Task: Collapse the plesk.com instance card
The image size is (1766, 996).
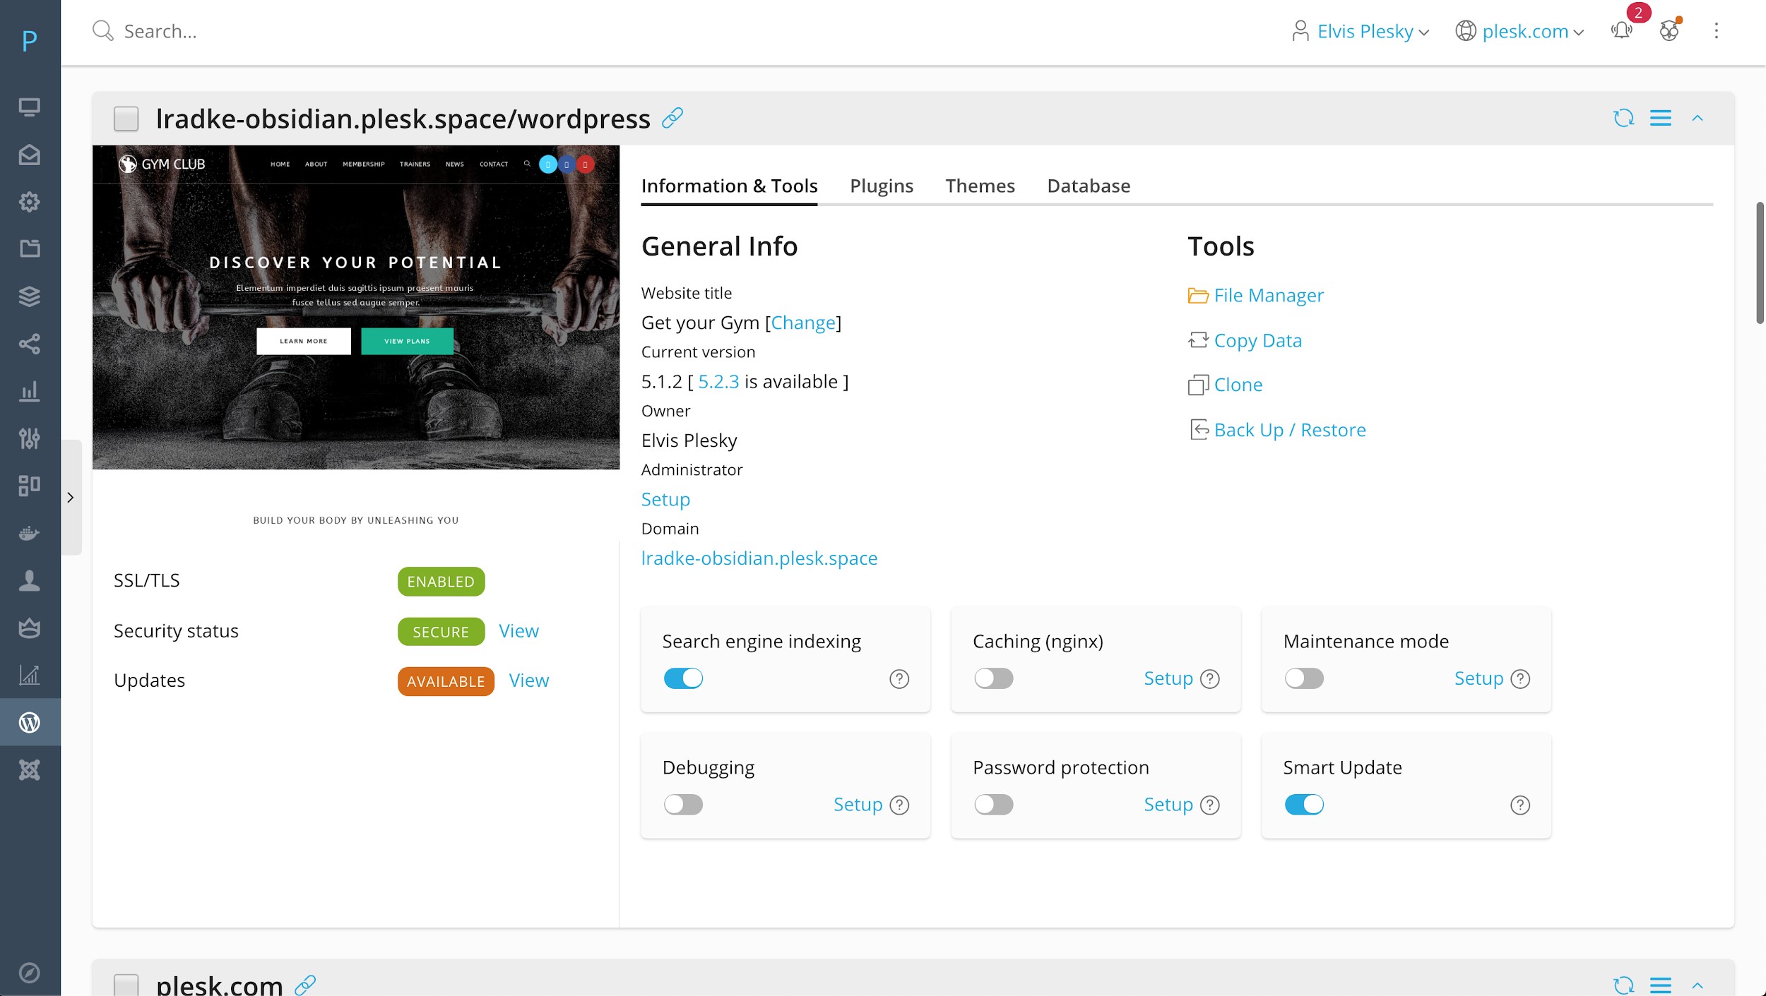Action: (1697, 985)
